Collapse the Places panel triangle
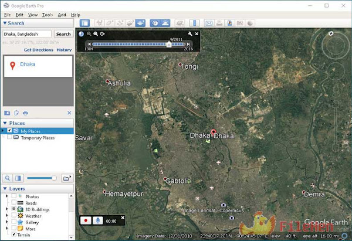The image size is (352, 241). point(5,123)
